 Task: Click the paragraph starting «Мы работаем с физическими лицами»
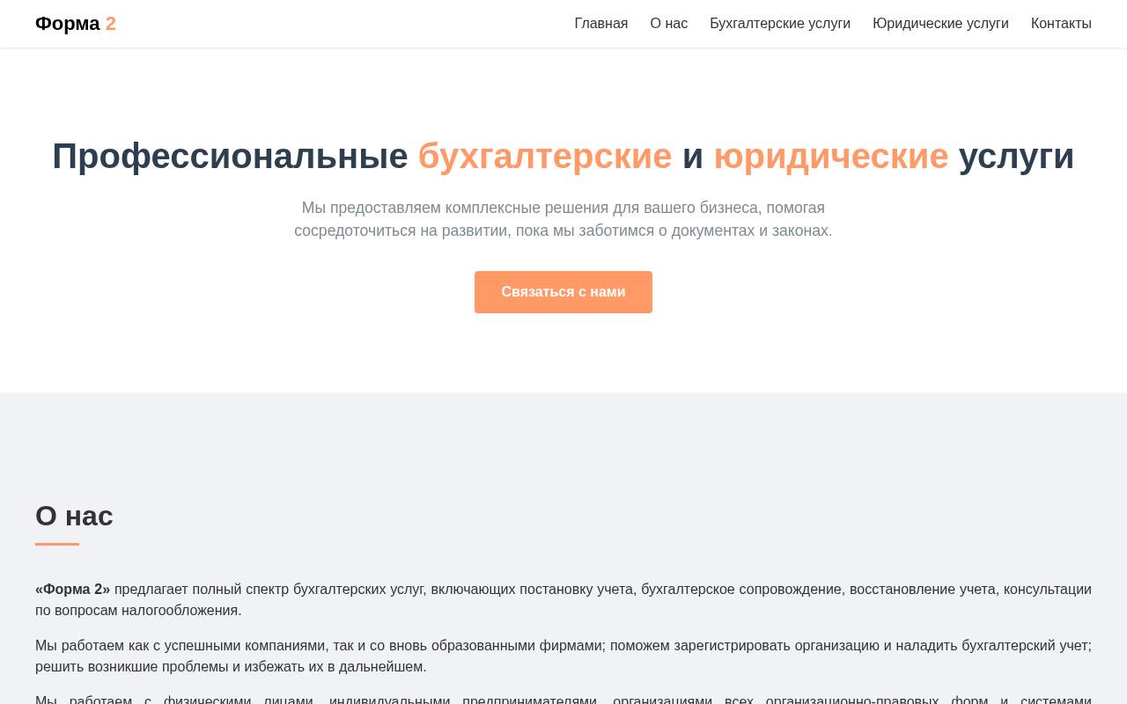tap(563, 699)
